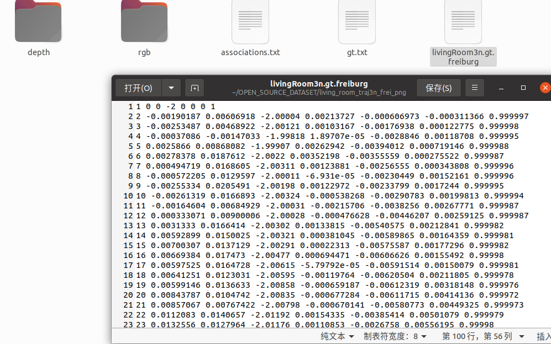The height and width of the screenshot is (344, 551).
Task: Click the file path subtitle in header
Action: tap(319, 93)
